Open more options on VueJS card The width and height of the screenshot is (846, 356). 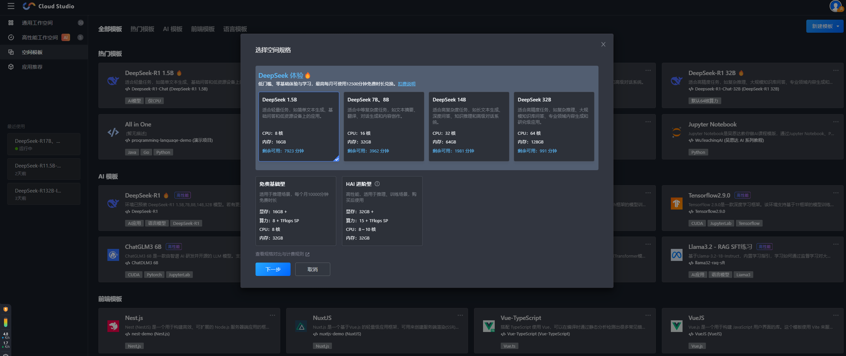tap(836, 315)
